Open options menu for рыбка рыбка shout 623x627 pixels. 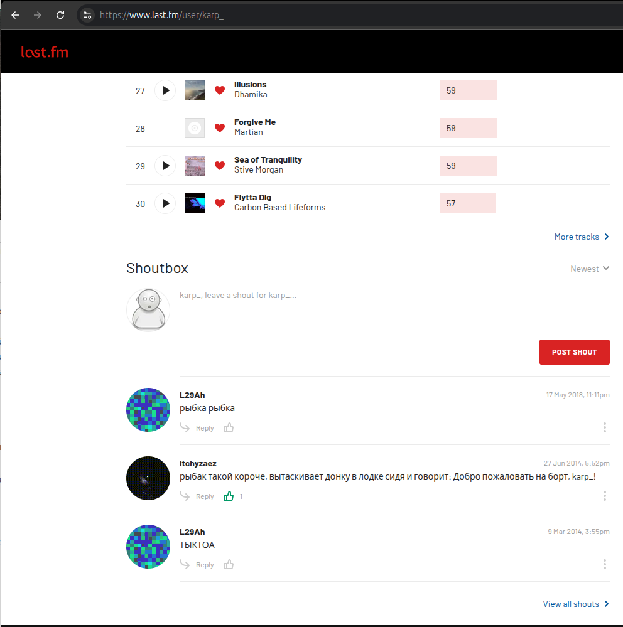point(604,427)
